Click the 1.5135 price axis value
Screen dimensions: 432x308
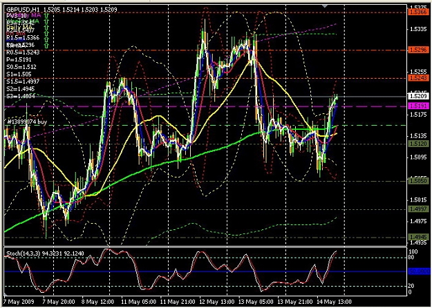pos(419,136)
